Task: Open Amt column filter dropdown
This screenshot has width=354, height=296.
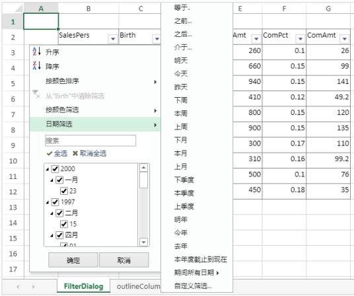Action: coord(256,39)
